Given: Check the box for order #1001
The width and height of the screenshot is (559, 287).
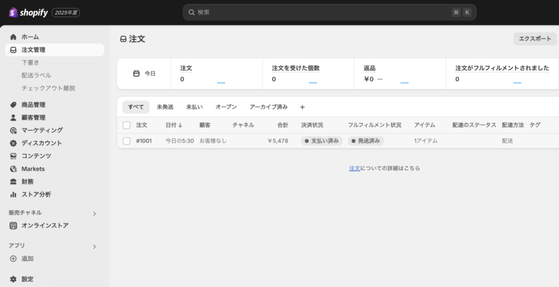Looking at the screenshot, I should (127, 141).
